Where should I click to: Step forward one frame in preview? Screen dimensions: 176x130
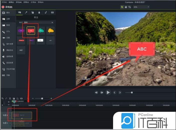(102, 93)
